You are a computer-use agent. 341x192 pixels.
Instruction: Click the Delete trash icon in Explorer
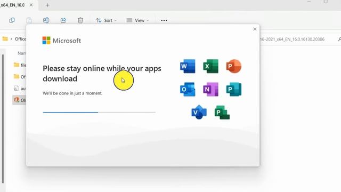[80, 20]
